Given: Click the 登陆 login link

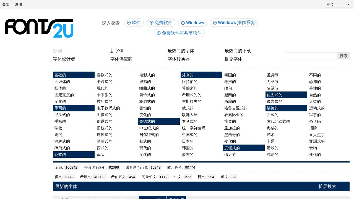Looking at the screenshot, I should tap(6, 4).
